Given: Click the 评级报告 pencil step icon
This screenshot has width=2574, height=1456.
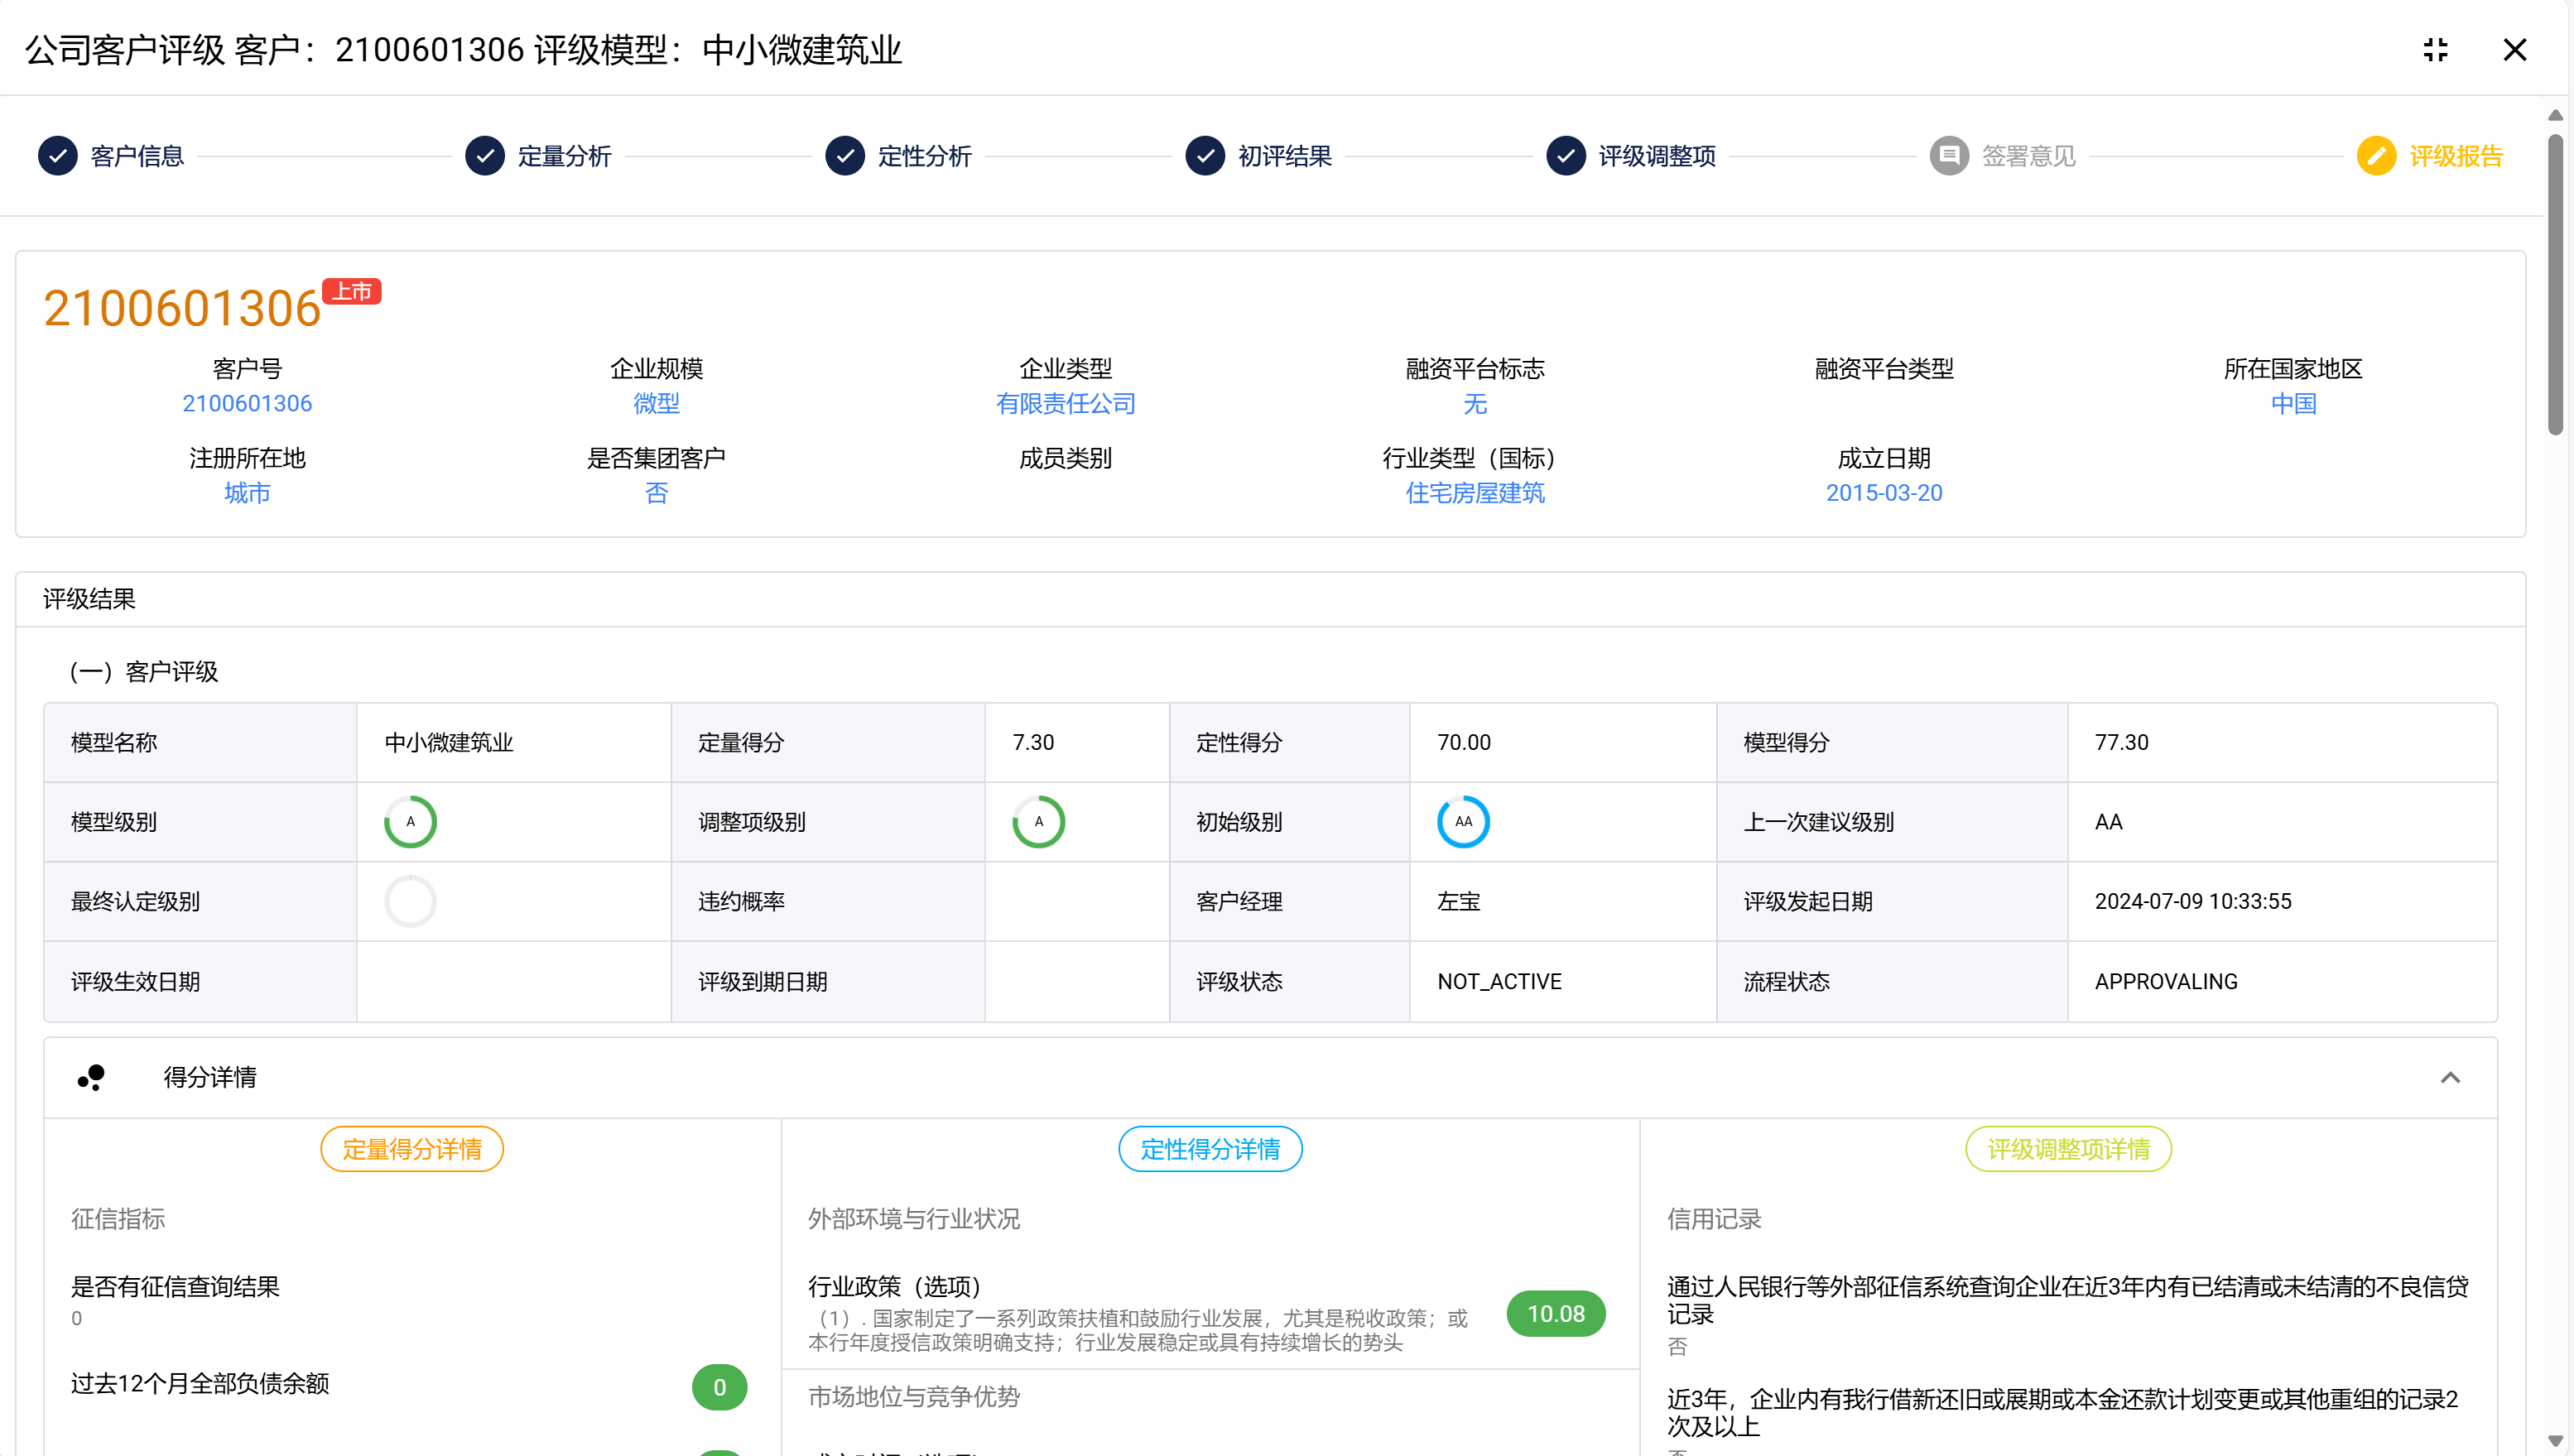Looking at the screenshot, I should click(2376, 156).
